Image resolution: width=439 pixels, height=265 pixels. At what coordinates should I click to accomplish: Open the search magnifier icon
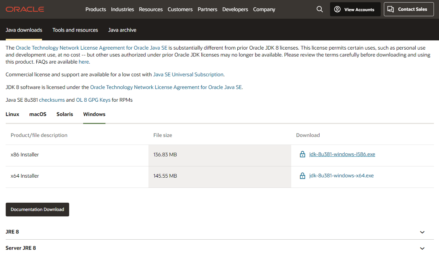click(x=320, y=9)
